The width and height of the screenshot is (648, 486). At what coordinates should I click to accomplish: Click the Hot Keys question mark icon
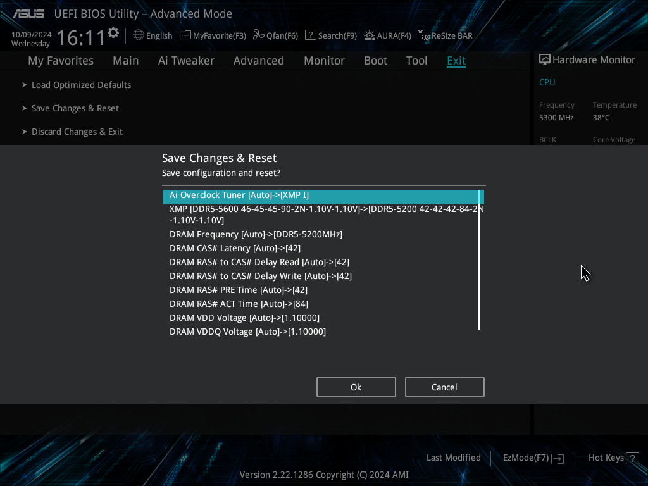click(632, 458)
